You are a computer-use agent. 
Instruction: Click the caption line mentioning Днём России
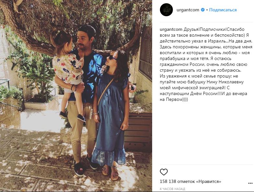pos(203,94)
